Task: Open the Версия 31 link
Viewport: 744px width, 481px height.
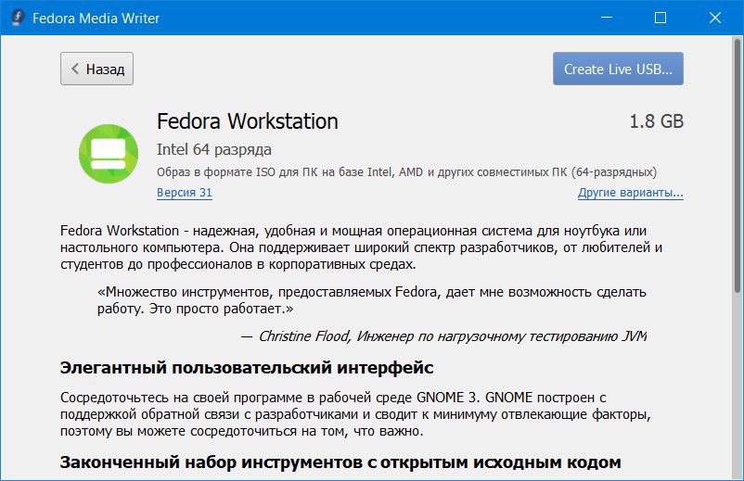Action: pos(184,193)
